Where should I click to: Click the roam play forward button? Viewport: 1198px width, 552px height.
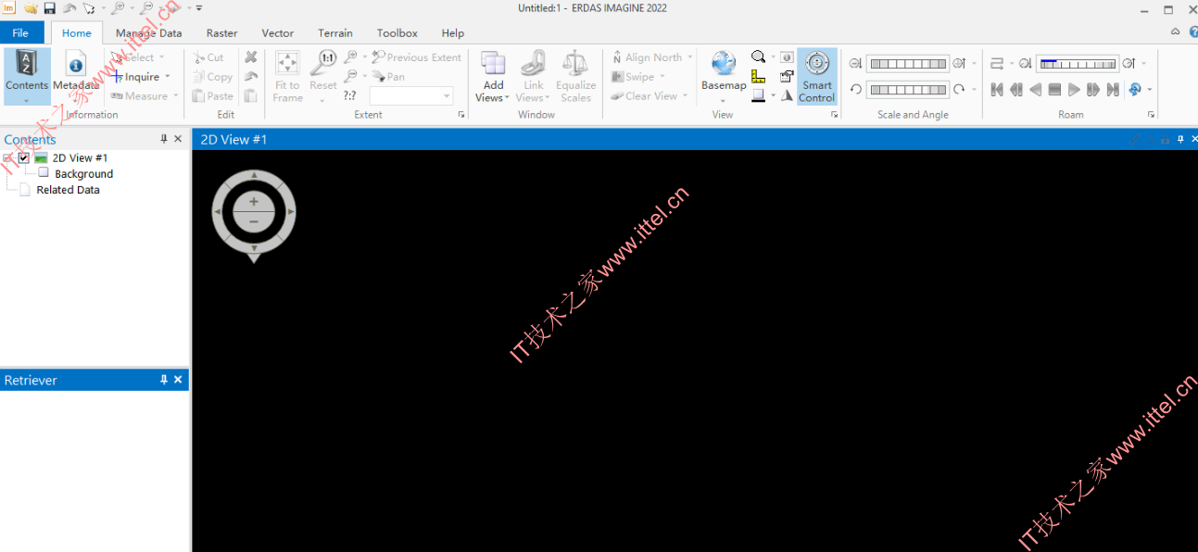(x=1074, y=90)
